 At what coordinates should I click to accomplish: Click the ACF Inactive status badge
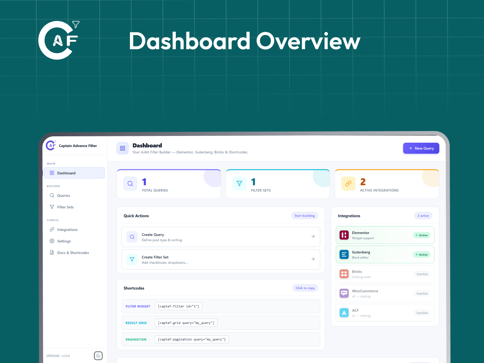[x=422, y=313]
